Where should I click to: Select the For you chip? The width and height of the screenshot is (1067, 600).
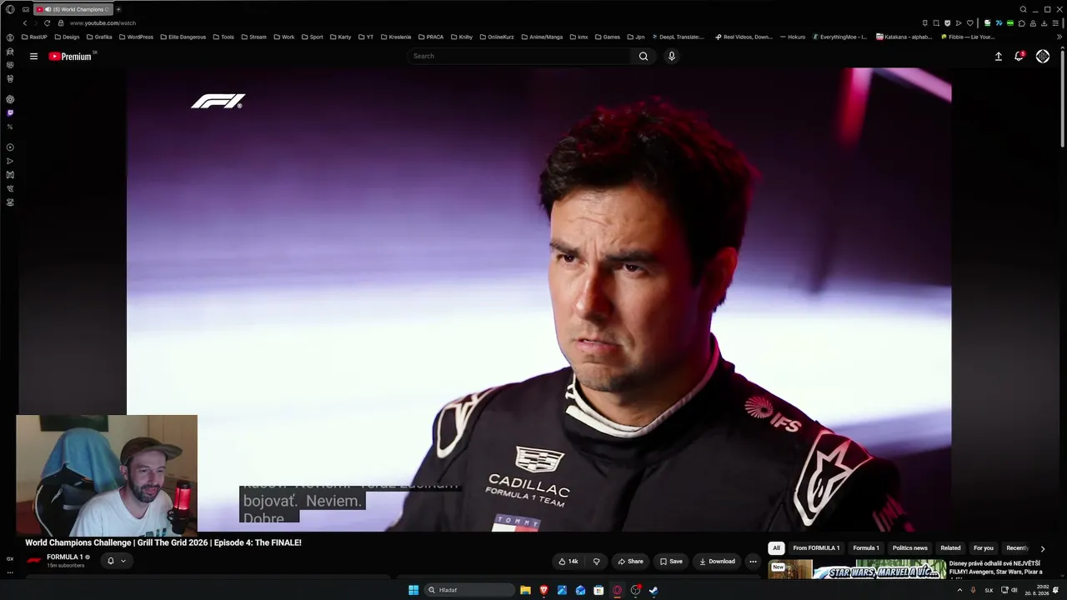tap(984, 548)
